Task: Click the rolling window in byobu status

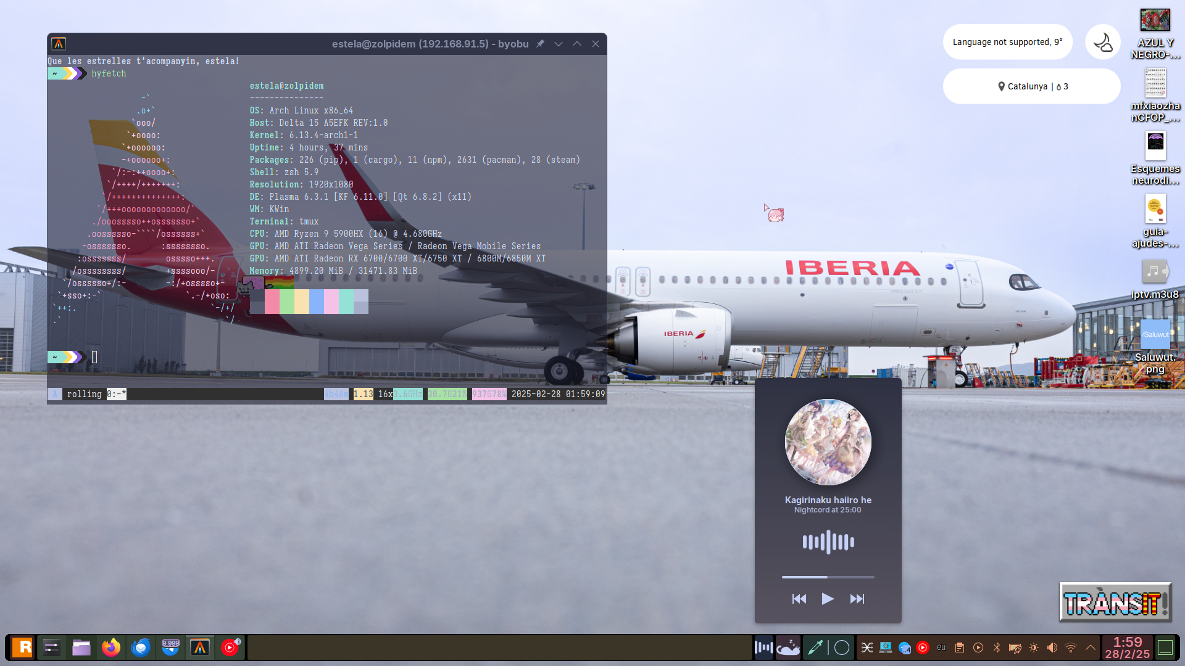Action: coord(84,394)
